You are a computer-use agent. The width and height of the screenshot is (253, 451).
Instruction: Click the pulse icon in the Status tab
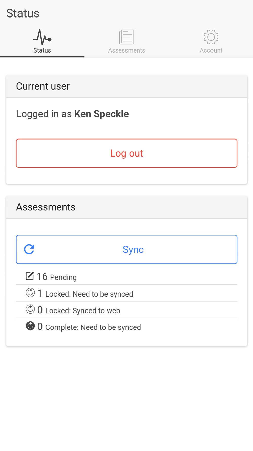tap(42, 37)
